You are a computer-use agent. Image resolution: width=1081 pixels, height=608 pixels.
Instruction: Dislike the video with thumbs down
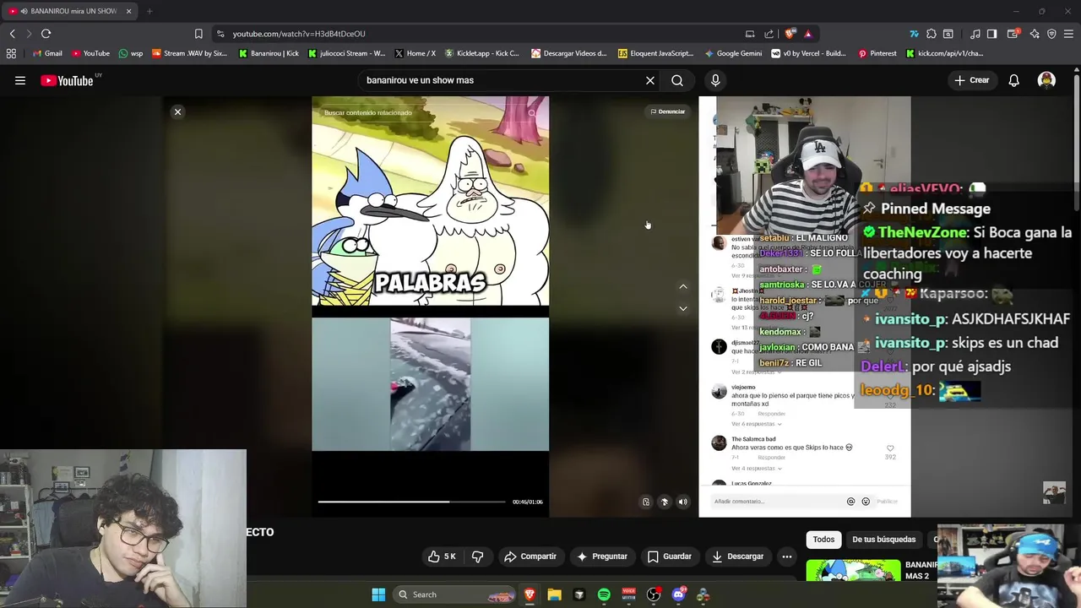[477, 556]
